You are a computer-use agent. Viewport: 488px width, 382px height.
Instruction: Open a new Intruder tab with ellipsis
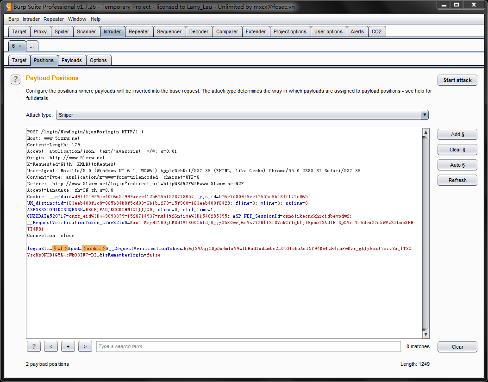pos(32,46)
